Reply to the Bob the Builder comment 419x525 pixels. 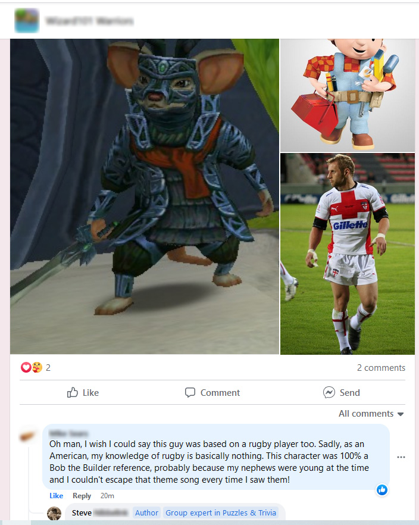82,496
